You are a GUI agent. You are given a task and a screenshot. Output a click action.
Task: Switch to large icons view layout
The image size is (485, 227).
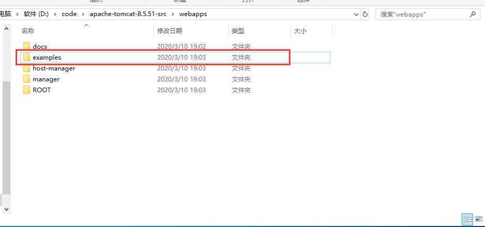(x=478, y=219)
